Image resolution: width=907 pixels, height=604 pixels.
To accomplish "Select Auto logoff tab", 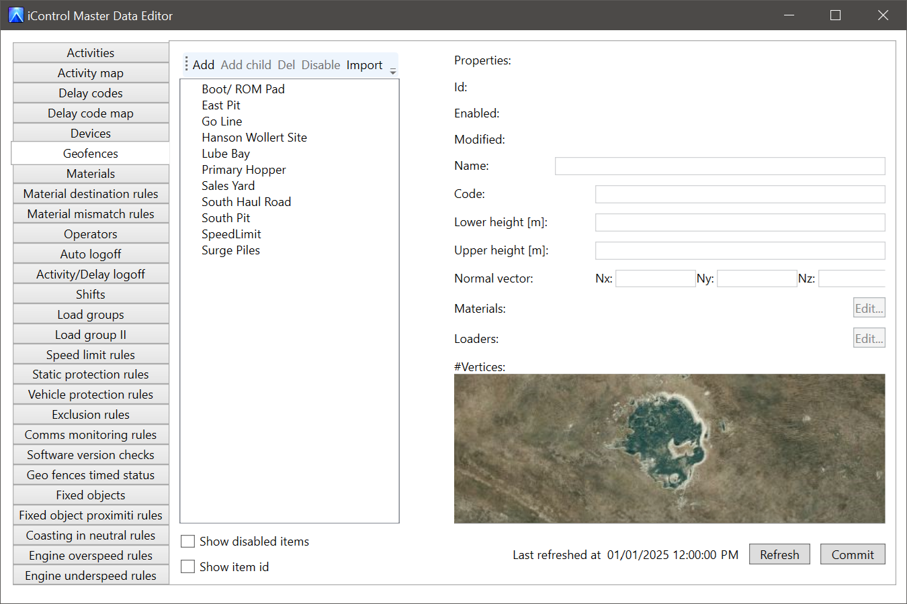I will pos(91,254).
